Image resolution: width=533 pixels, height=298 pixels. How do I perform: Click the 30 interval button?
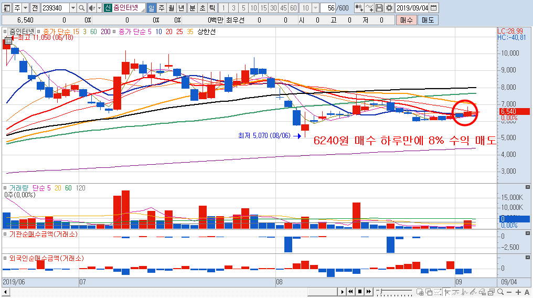click(274, 8)
